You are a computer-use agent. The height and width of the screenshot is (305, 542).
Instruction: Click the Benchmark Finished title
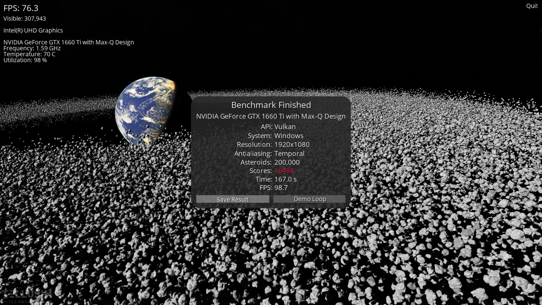pos(271,105)
